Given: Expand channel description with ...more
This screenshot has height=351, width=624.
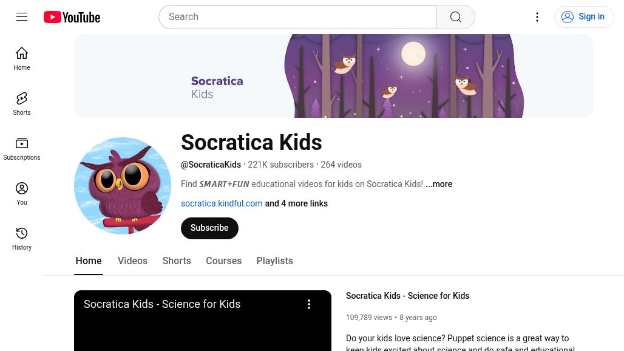Looking at the screenshot, I should click(x=438, y=184).
